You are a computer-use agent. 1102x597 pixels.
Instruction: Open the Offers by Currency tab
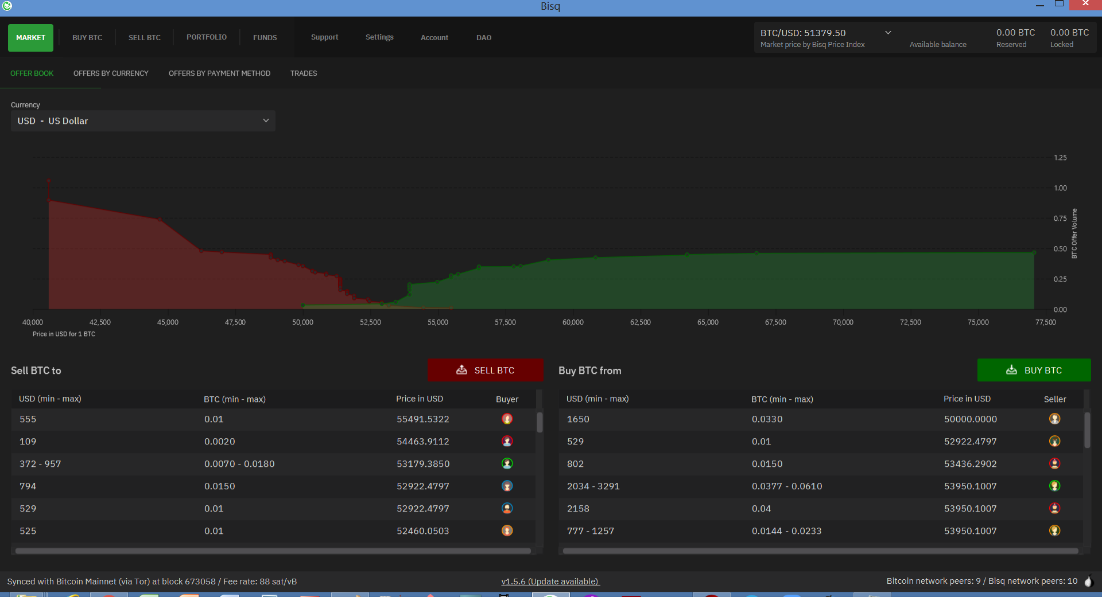click(x=111, y=73)
